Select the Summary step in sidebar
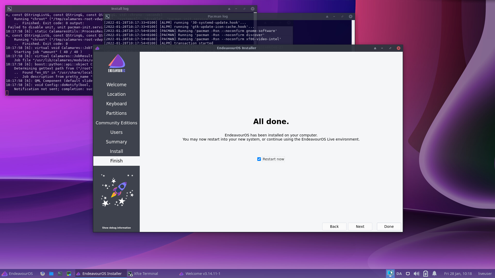 click(116, 142)
